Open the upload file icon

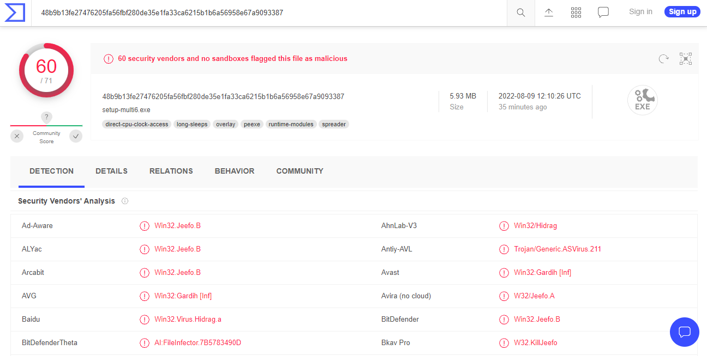[x=549, y=13]
